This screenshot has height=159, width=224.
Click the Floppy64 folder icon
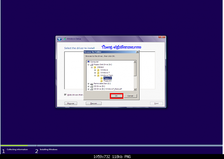102,81
